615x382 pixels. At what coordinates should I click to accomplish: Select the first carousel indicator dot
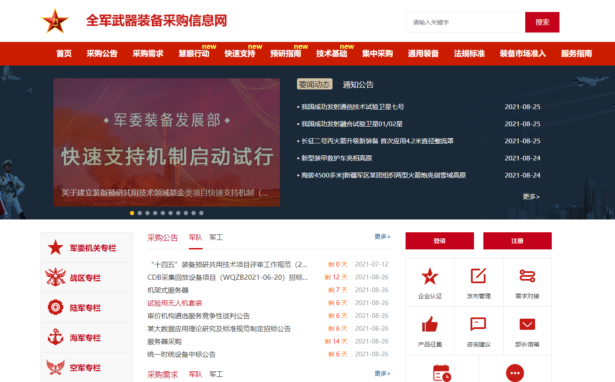[x=132, y=213]
